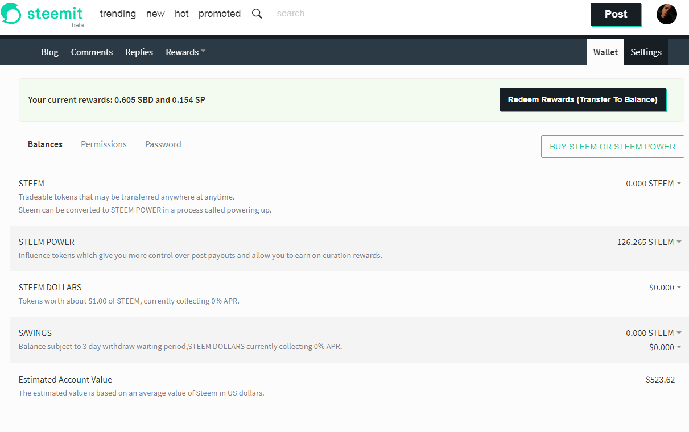
Task: Expand the Steem Dollars $0.000 dropdown
Action: click(665, 288)
